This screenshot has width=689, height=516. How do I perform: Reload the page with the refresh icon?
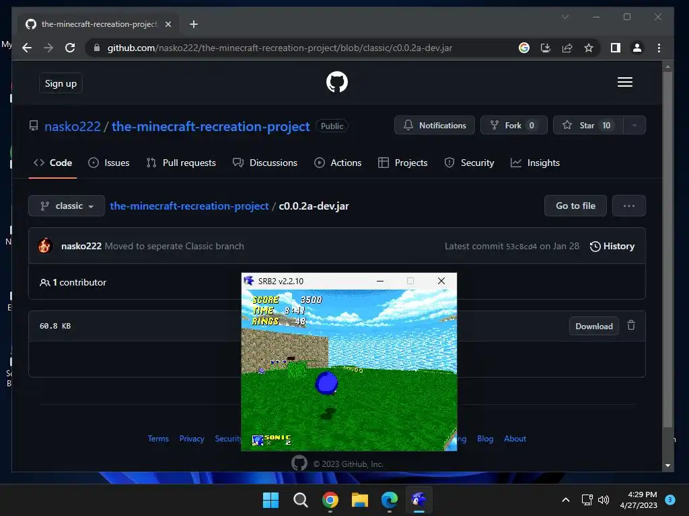tap(70, 48)
